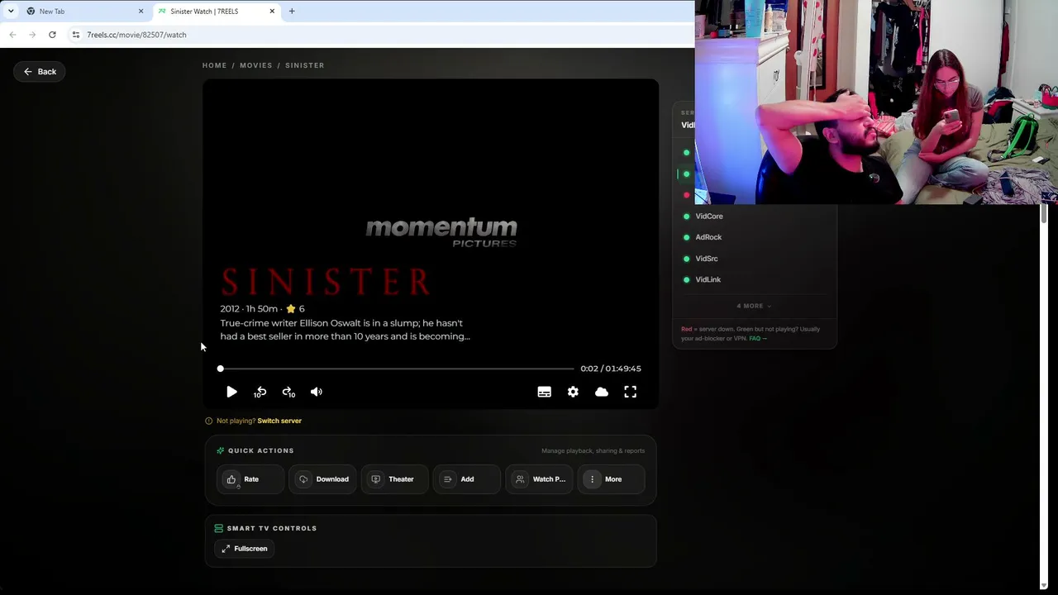Click the movie synopsis text
The width and height of the screenshot is (1058, 595).
pyautogui.click(x=345, y=330)
